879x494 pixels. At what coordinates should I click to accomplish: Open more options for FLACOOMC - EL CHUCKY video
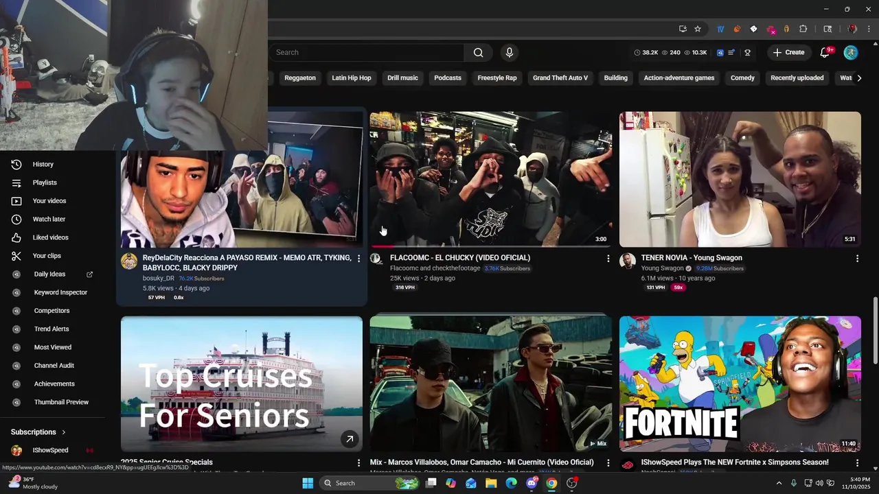coord(608,259)
